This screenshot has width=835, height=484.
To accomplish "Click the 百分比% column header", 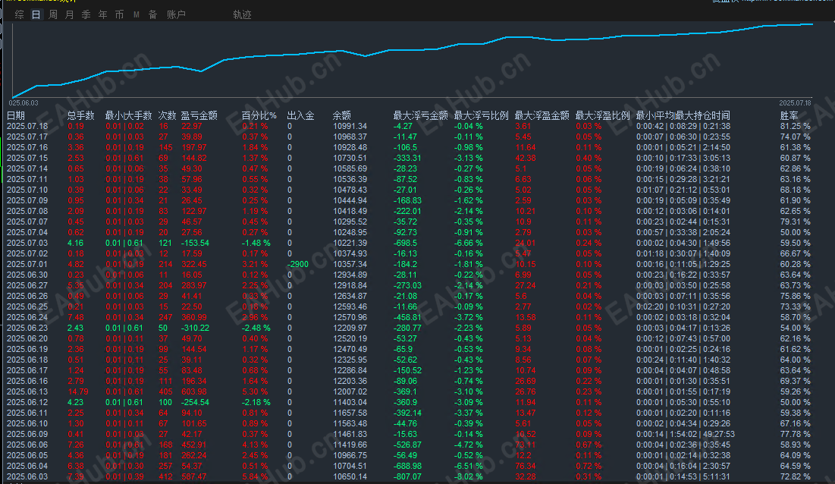I will [259, 115].
